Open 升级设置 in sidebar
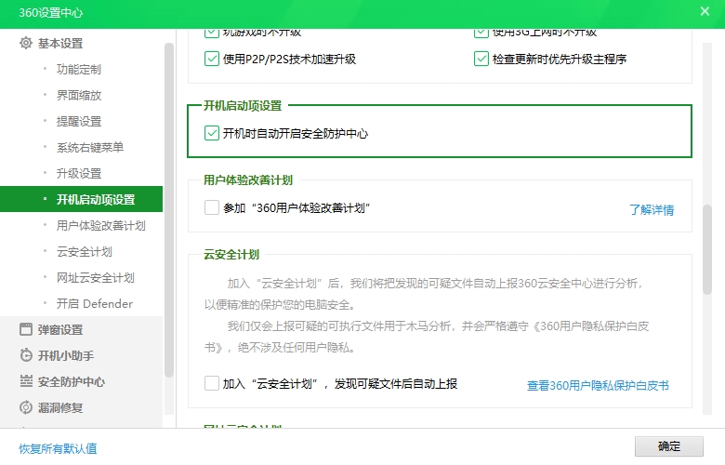Image resolution: width=725 pixels, height=465 pixels. click(x=79, y=174)
